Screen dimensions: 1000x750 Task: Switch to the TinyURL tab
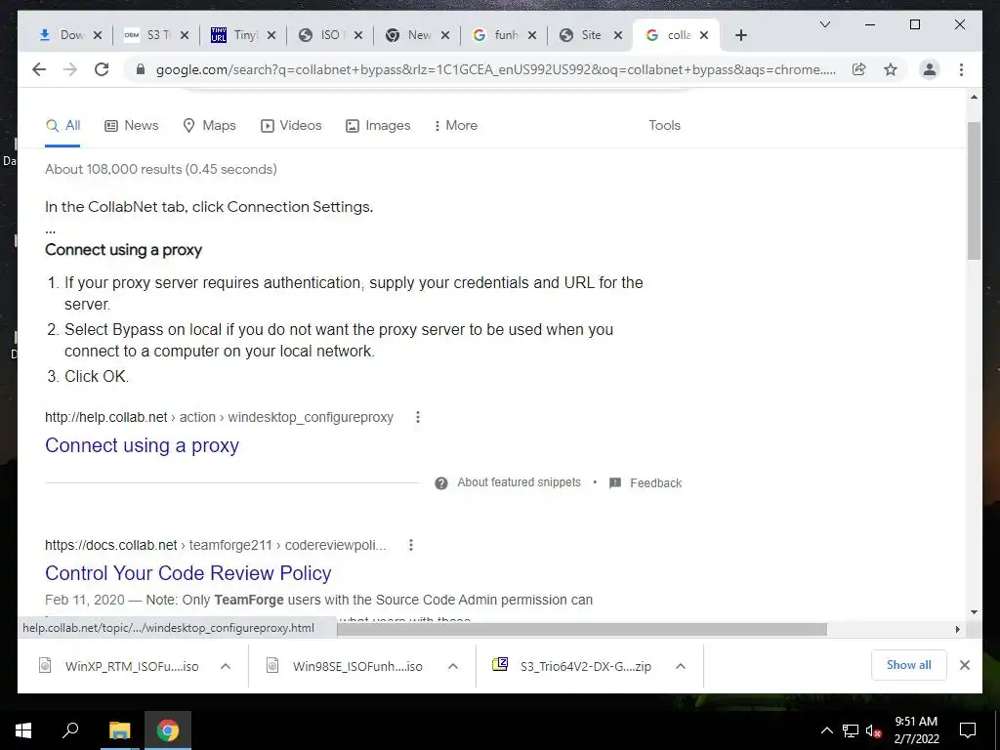(x=233, y=35)
